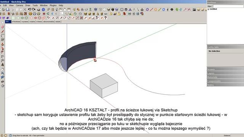244x137 pixels.
Task: Collapse the Entity Info panel header
Action: point(225,47)
